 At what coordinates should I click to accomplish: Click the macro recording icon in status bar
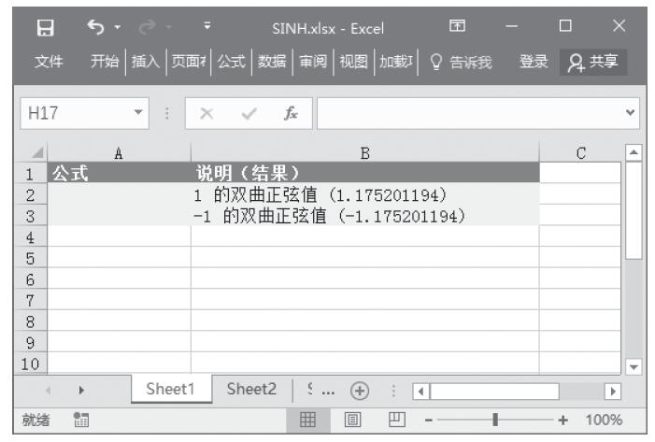click(x=81, y=420)
